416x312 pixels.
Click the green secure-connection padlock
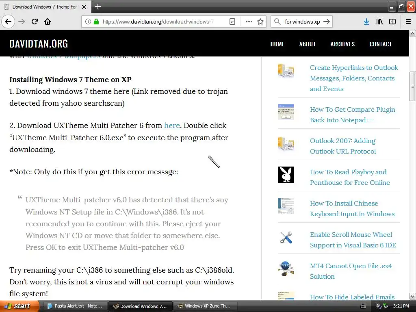(x=96, y=22)
